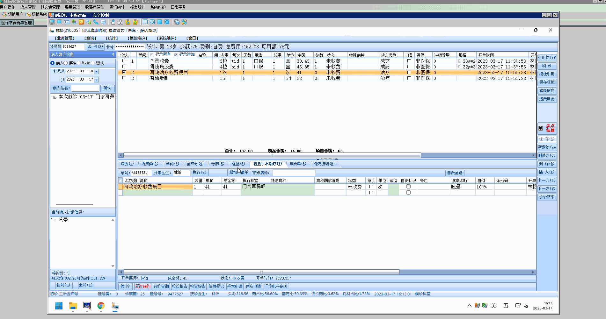Screen dimensions: 606x319
Task: Click the 特殊病种 input field
Action: [x=294, y=173]
